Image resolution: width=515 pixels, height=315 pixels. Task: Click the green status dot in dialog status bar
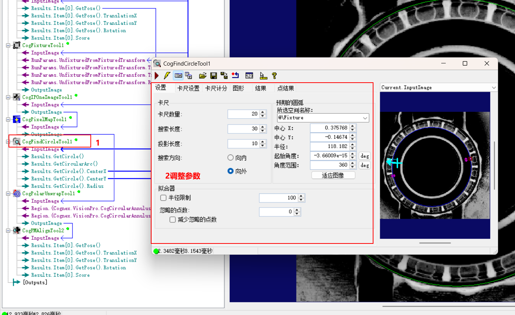pyautogui.click(x=156, y=251)
